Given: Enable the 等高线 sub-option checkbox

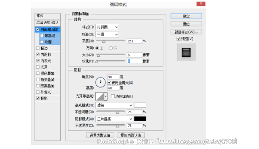Looking at the screenshot, I should pos(42,36).
